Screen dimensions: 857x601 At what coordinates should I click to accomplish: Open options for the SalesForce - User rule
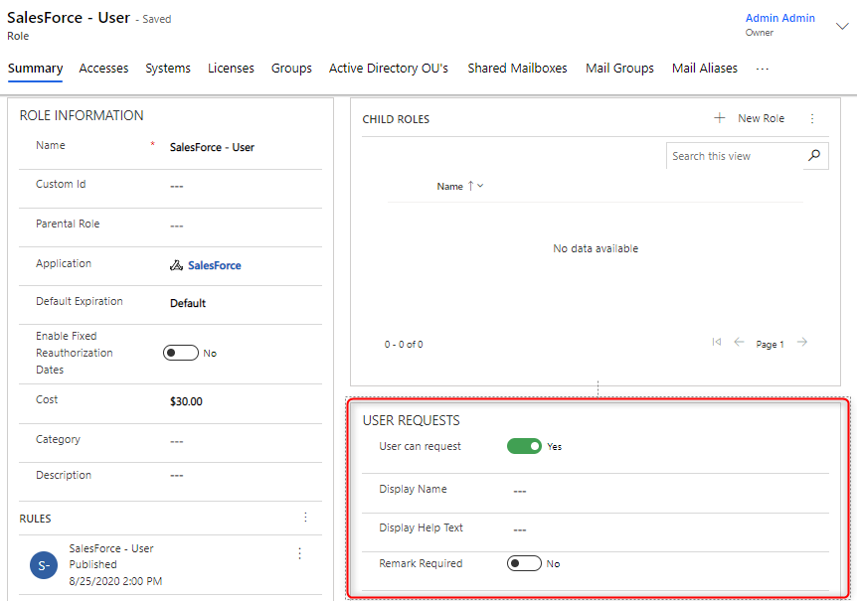coord(299,553)
